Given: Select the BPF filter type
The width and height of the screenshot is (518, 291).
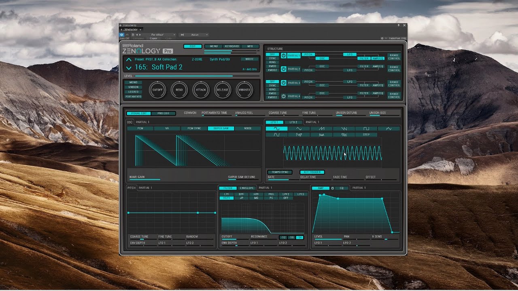Looking at the screenshot, I should point(241,194).
